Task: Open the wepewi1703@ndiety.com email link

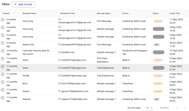Action: pyautogui.click(x=74, y=99)
